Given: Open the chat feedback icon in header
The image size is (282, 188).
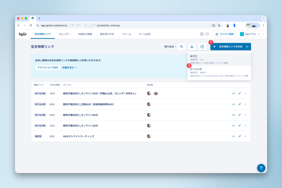Looking at the screenshot, I should click(207, 34).
